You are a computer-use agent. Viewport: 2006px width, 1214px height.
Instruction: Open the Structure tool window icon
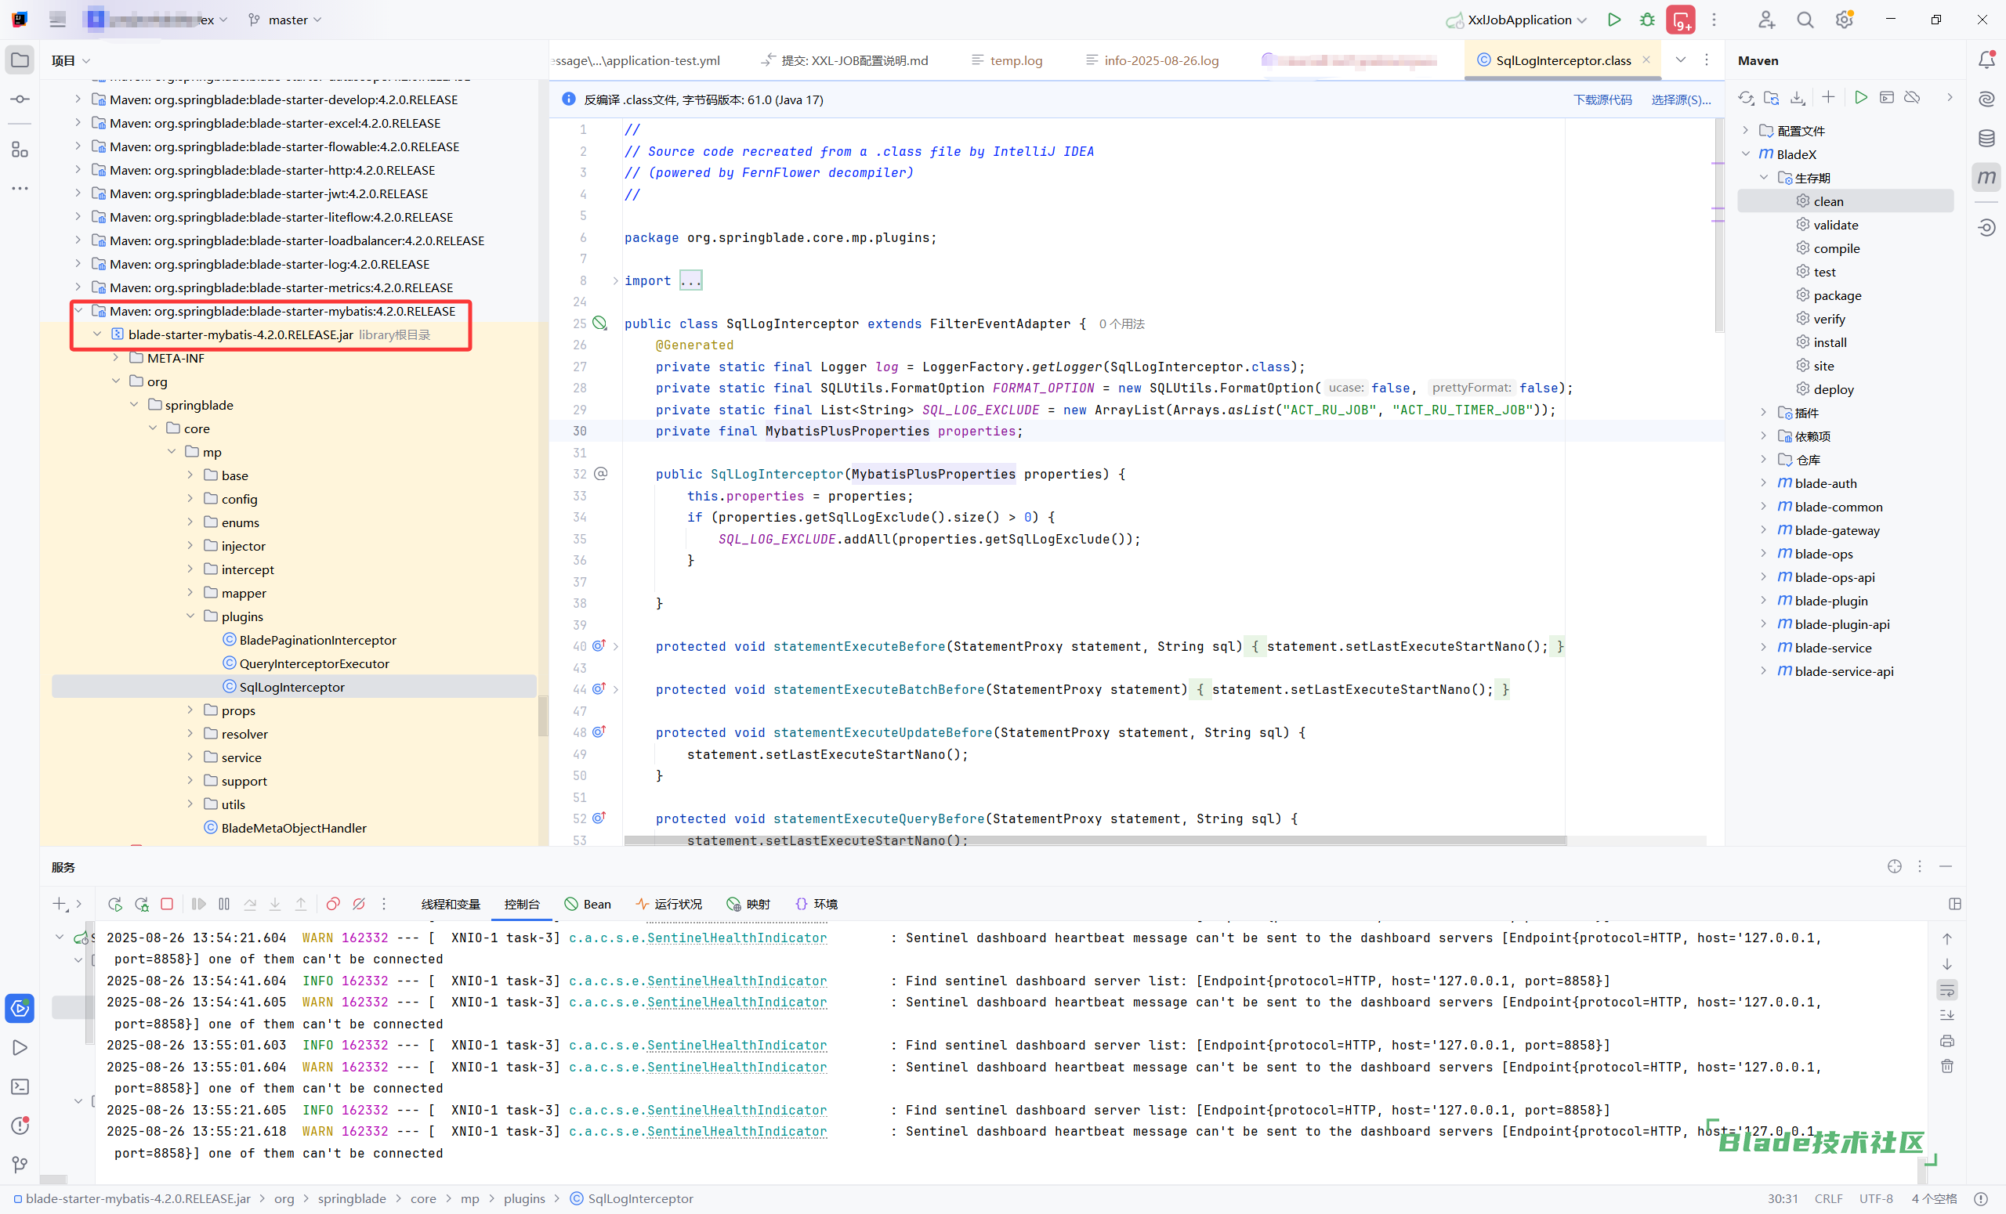(20, 150)
